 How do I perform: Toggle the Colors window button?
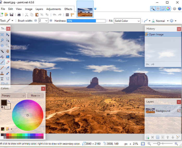coord(168,9)
